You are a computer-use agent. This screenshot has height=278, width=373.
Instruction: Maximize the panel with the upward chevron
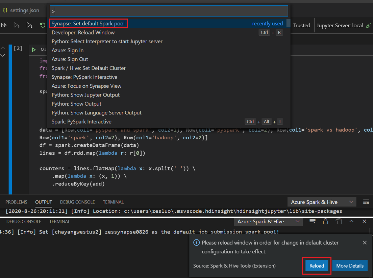pyautogui.click(x=351, y=221)
